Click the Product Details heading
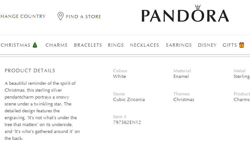 [30, 71]
